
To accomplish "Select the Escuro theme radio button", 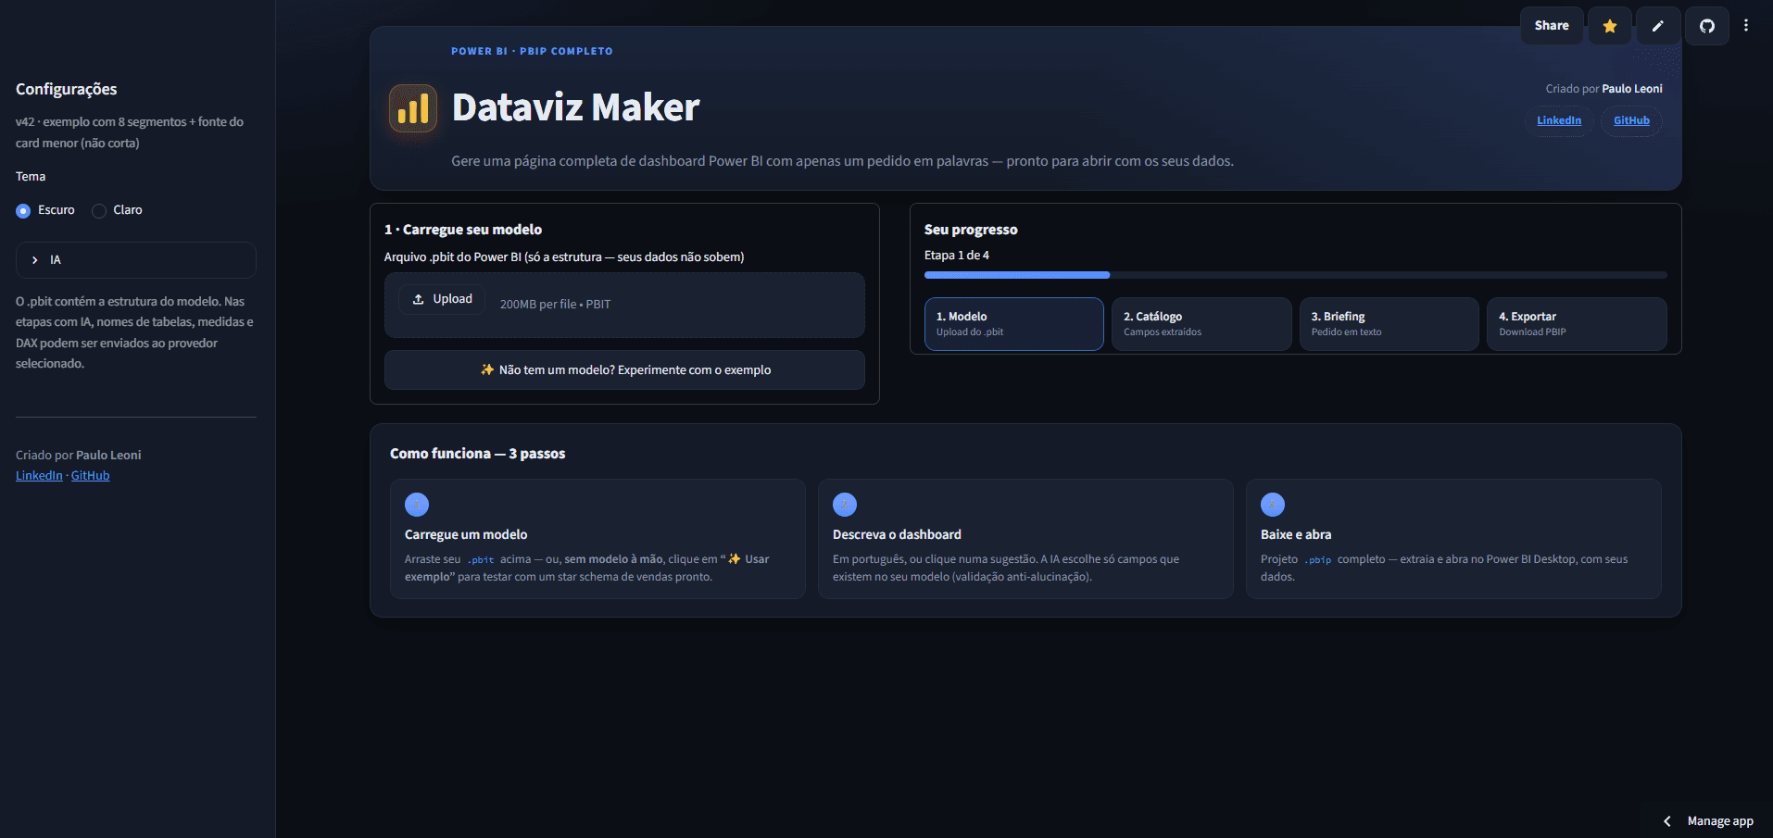I will pyautogui.click(x=23, y=211).
